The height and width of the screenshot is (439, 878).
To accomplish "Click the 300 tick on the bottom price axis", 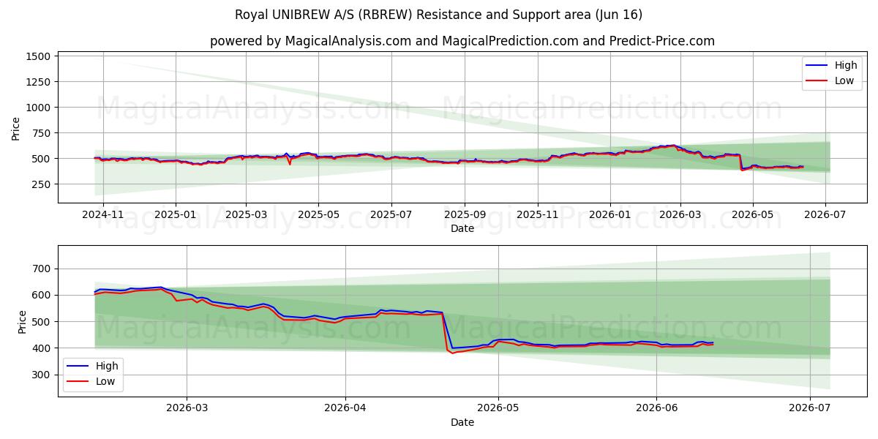I will coord(42,375).
